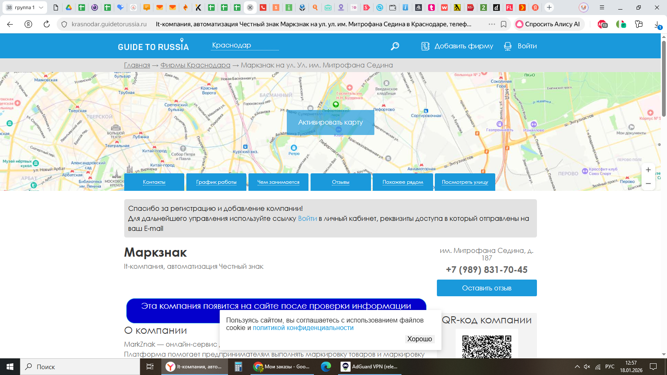Image resolution: width=667 pixels, height=375 pixels.
Task: Open the red Yandex 'Я' tab
Action: pos(535,7)
